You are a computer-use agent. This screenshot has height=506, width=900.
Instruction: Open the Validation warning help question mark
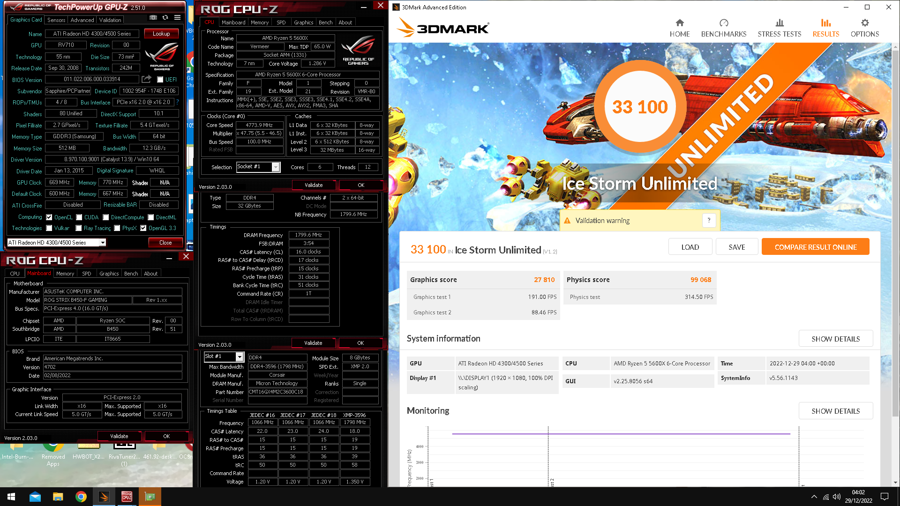[709, 220]
